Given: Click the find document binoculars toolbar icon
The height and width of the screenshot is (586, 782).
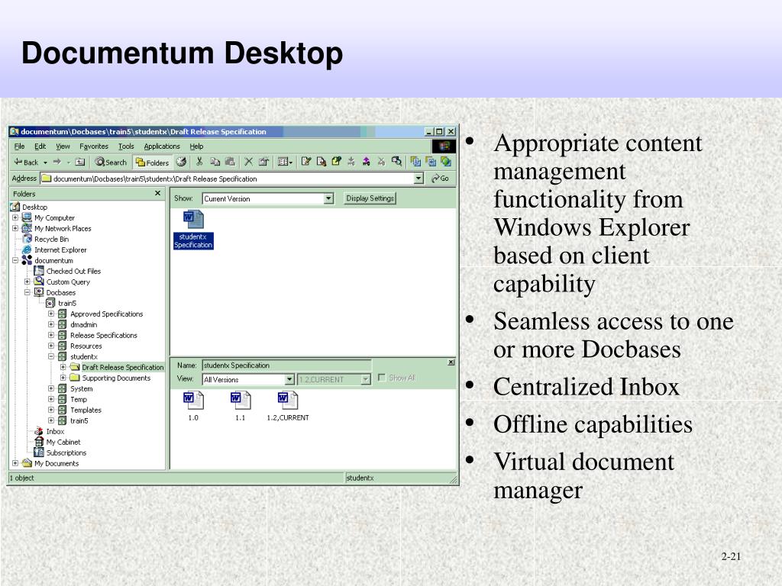Looking at the screenshot, I should 397,162.
